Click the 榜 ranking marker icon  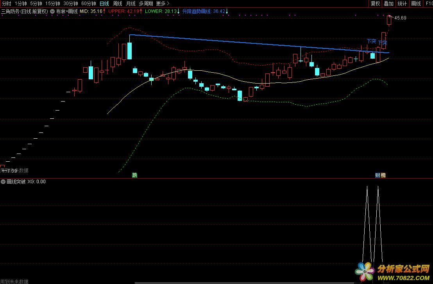click(x=383, y=175)
